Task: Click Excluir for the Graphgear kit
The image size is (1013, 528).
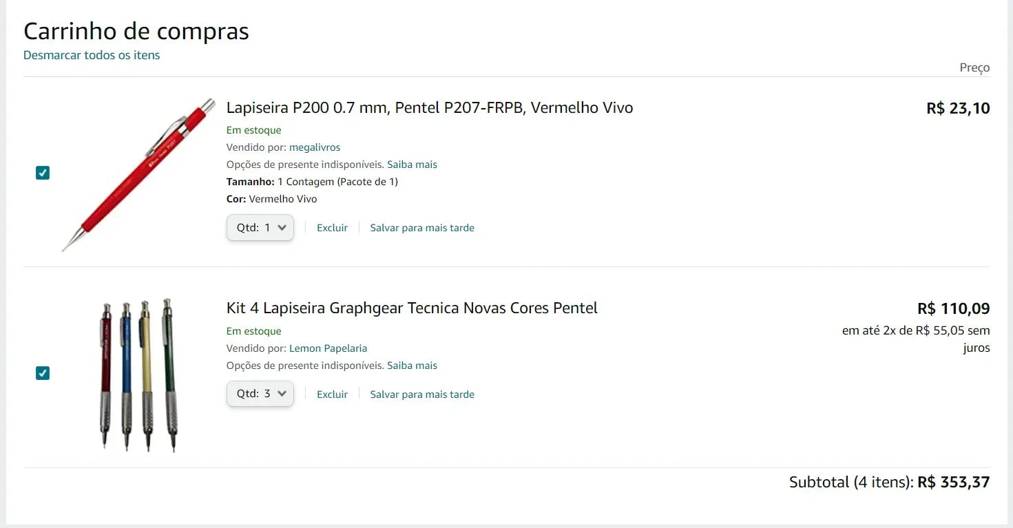Action: point(332,394)
